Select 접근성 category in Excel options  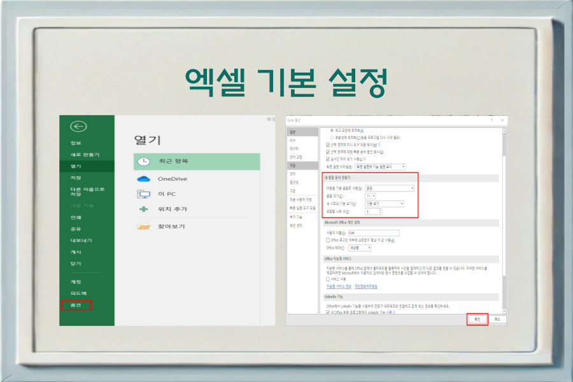[x=294, y=183]
